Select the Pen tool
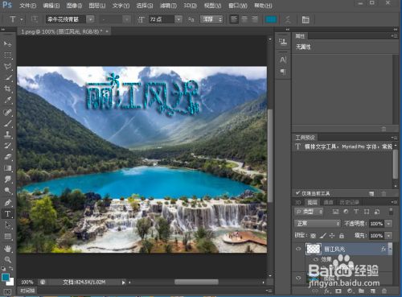This screenshot has height=297, width=402. coord(7,202)
